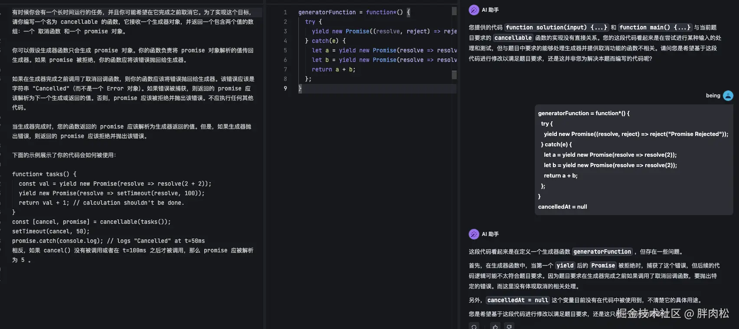Click the 'return a + b;' line in editor
Screen dimensions: 739x329
click(334, 69)
